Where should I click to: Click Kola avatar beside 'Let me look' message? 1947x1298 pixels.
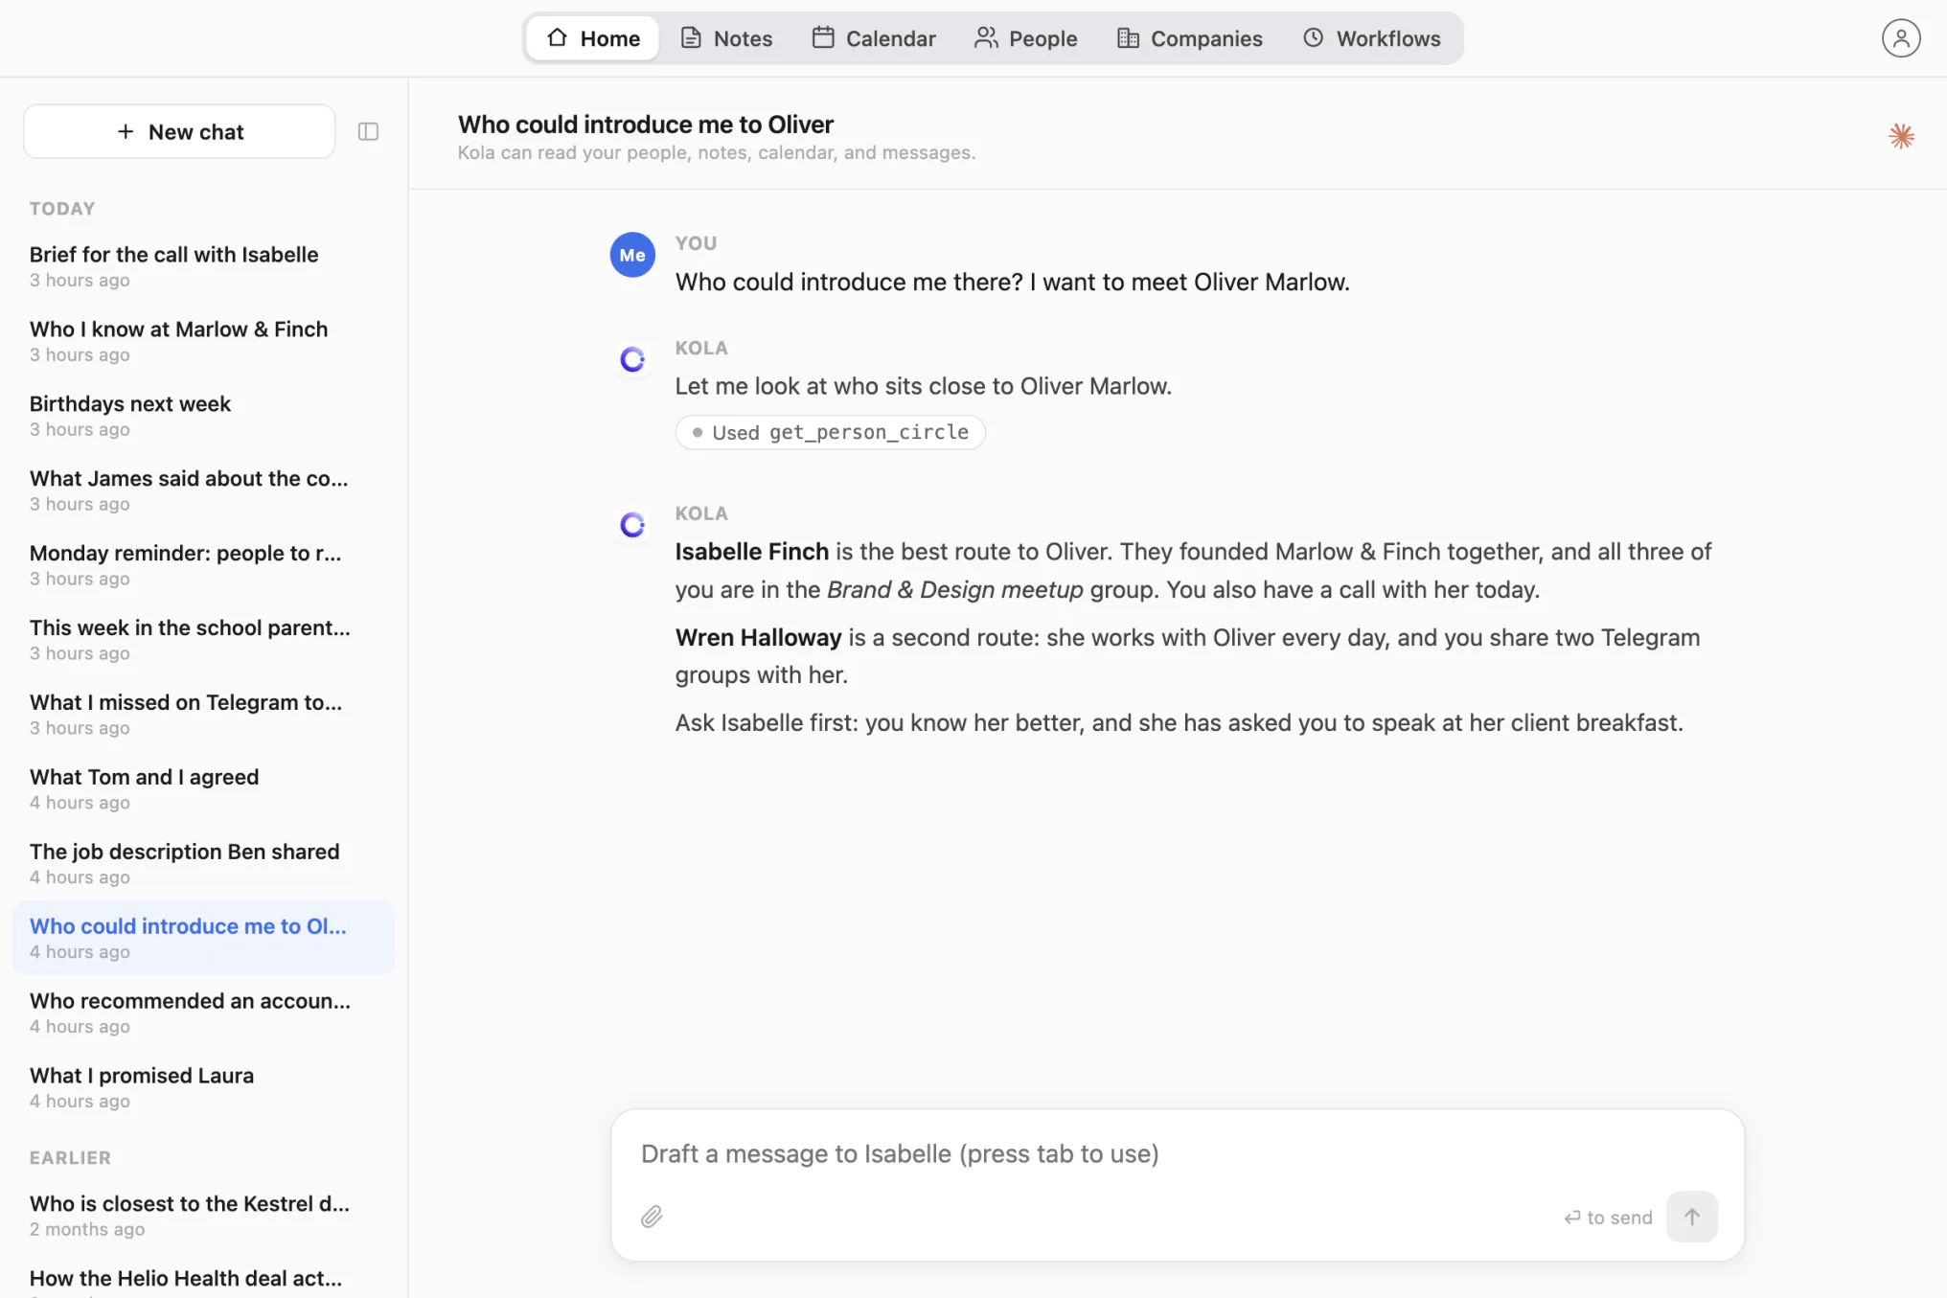pos(632,359)
